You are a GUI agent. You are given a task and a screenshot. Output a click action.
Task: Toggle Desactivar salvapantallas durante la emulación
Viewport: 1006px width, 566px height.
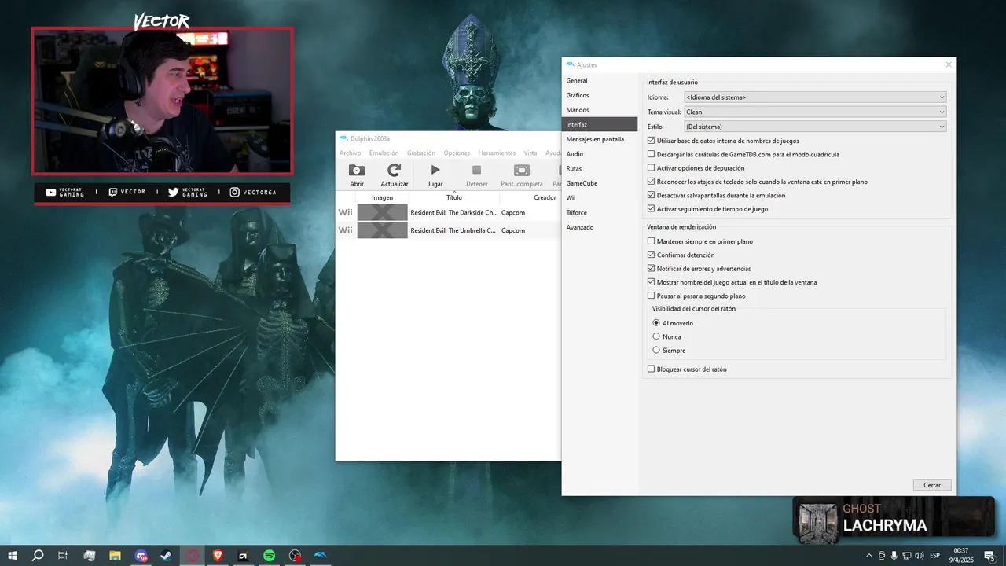(651, 195)
